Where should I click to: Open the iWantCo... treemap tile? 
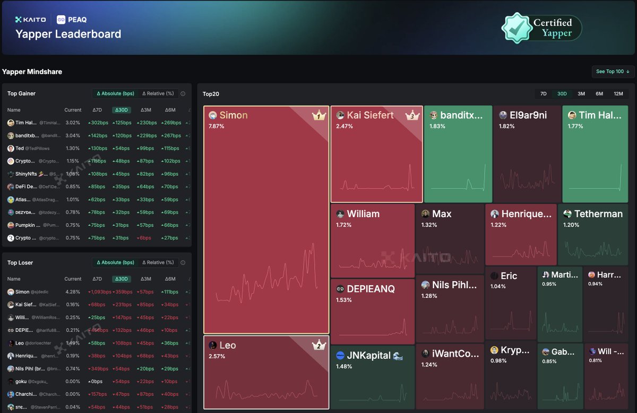[x=449, y=376]
